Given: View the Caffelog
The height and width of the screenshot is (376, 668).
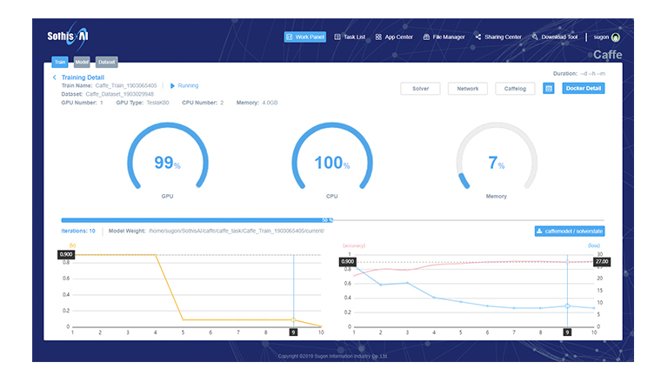Looking at the screenshot, I should pos(515,88).
